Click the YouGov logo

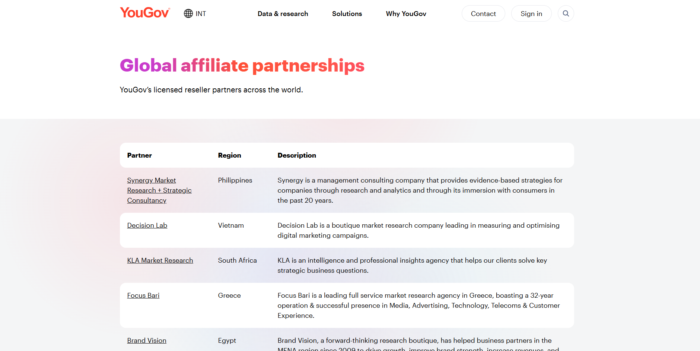145,13
